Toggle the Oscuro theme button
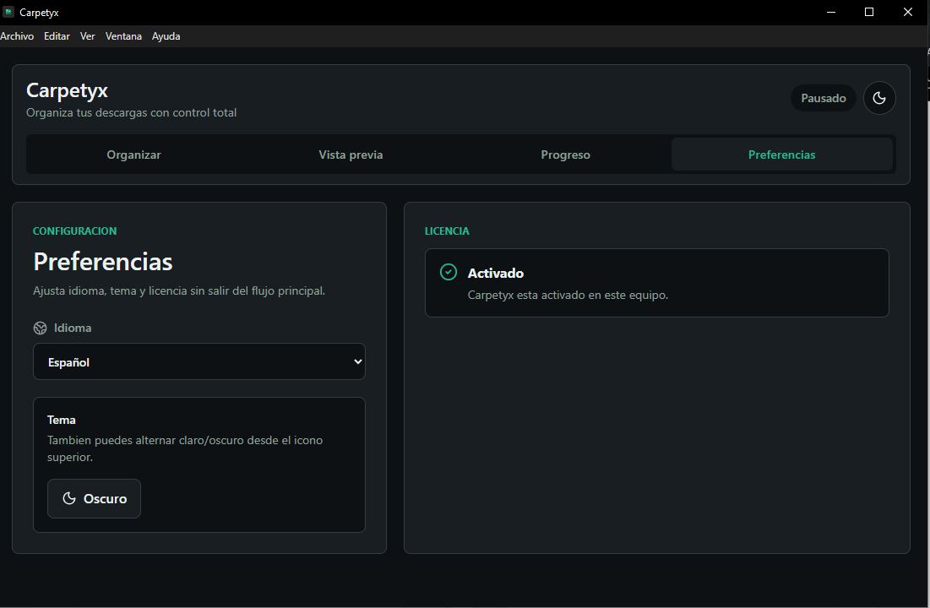930x608 pixels. point(95,498)
